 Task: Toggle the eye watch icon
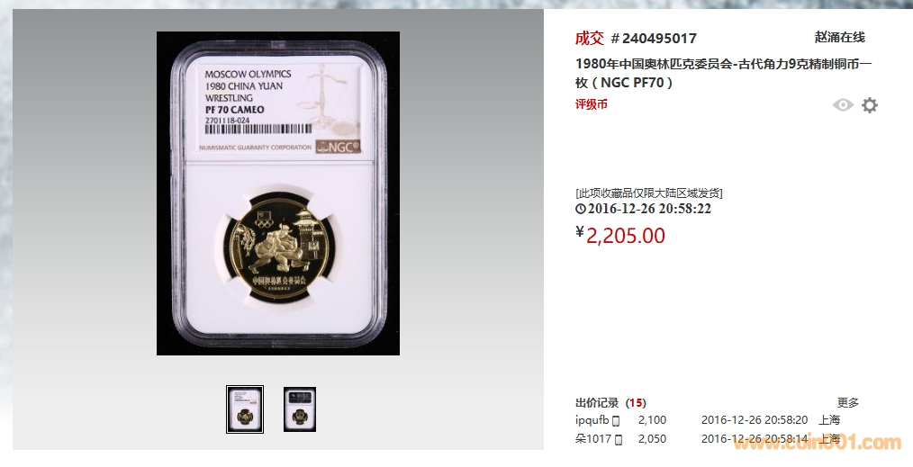point(843,104)
